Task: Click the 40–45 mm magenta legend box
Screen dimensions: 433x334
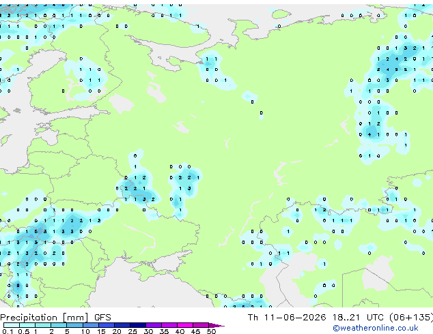Action: 185,325
